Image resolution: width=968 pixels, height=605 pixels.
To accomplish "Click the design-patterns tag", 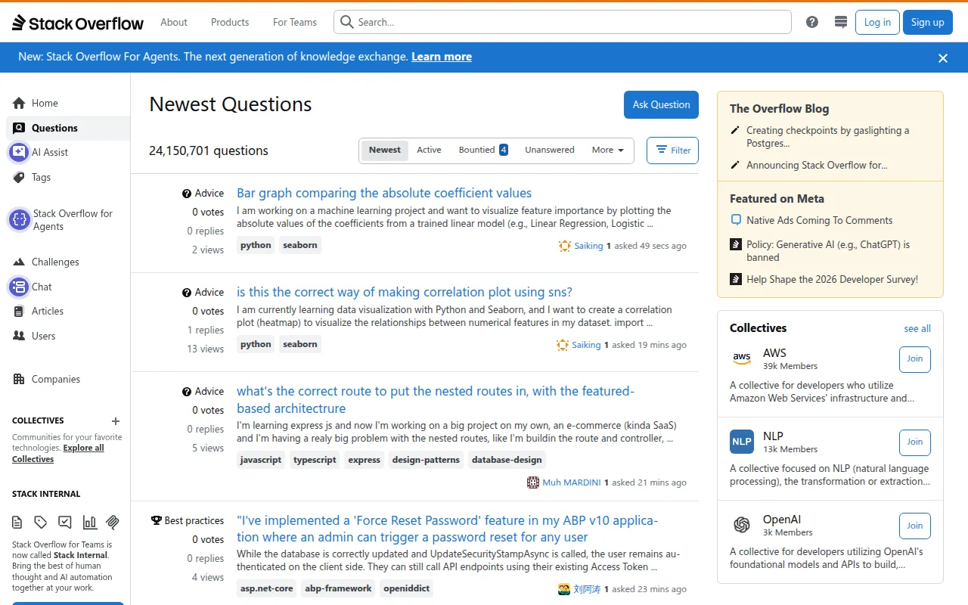I will [426, 460].
